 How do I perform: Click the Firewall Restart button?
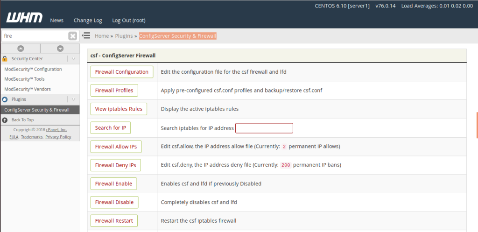(x=114, y=221)
